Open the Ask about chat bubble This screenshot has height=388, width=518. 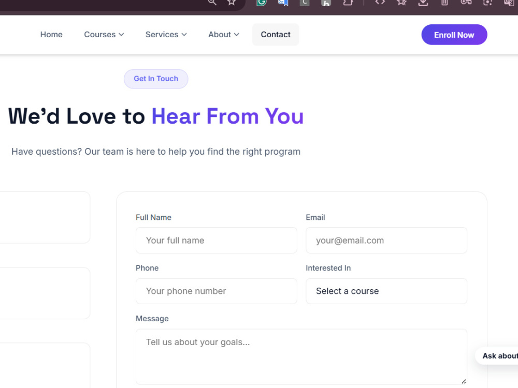pyautogui.click(x=497, y=356)
